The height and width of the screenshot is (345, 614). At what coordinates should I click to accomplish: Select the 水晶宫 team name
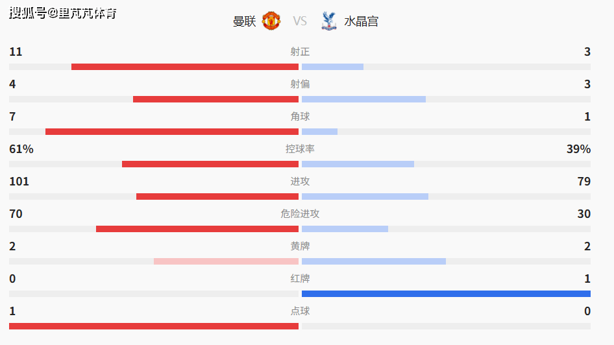[361, 21]
